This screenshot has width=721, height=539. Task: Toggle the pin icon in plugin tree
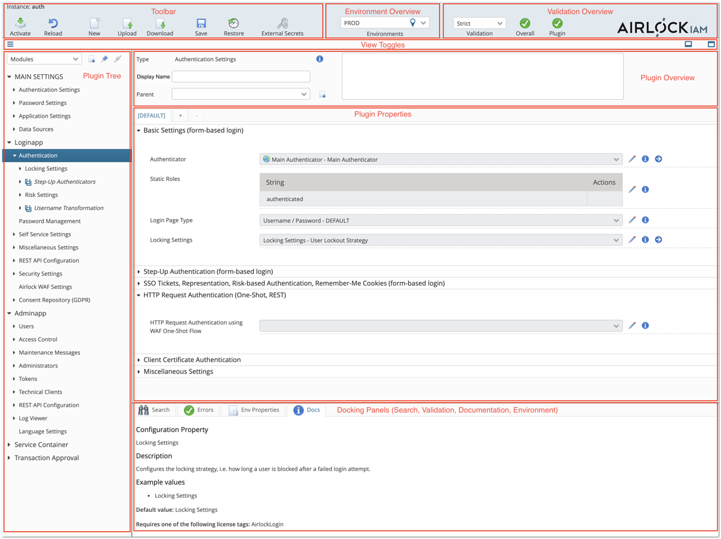(x=105, y=59)
